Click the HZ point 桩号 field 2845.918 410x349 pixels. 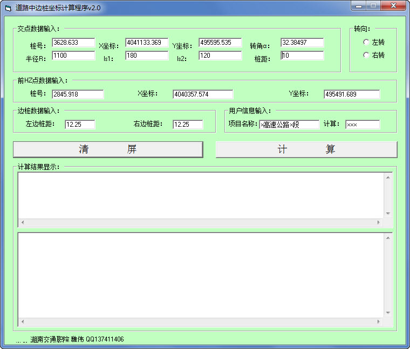78,94
